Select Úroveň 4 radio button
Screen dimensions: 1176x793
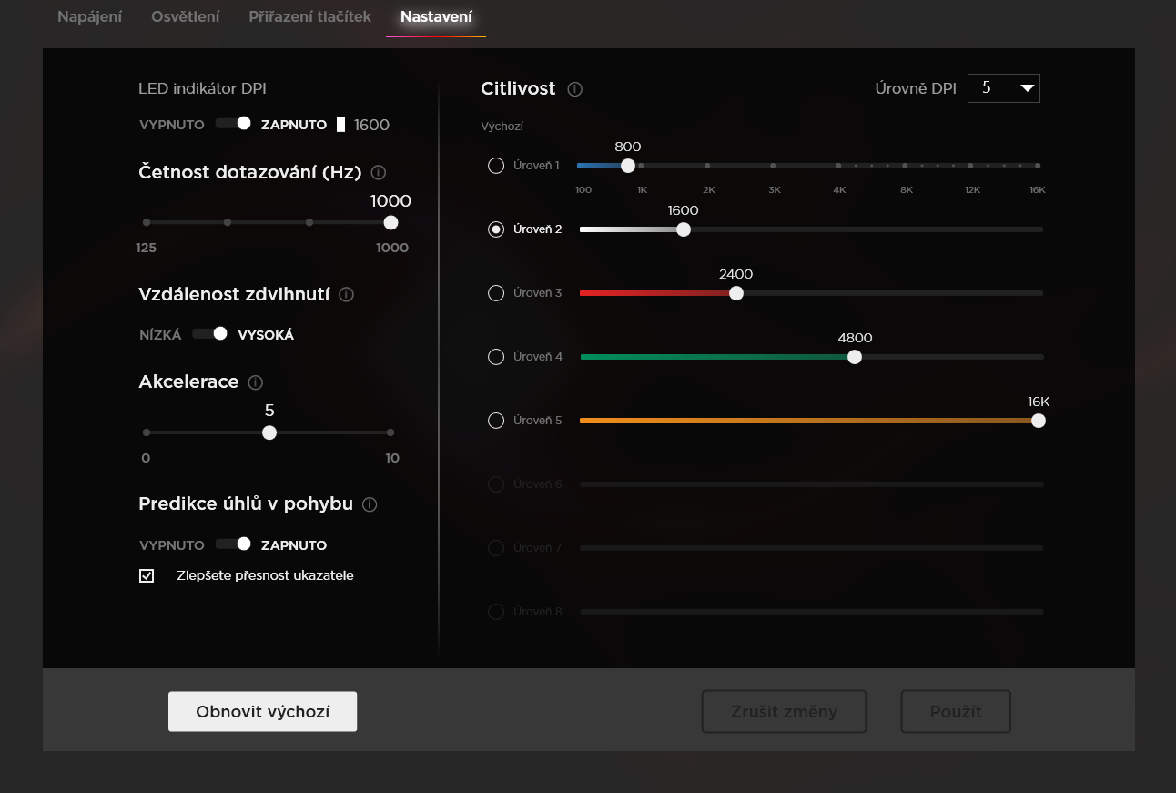pyautogui.click(x=496, y=357)
